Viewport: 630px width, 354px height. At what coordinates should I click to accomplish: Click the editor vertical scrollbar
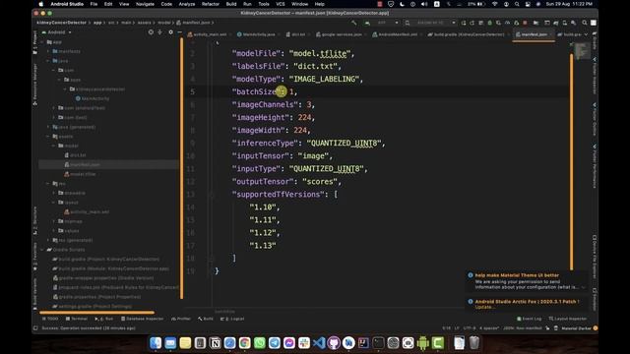click(571, 161)
